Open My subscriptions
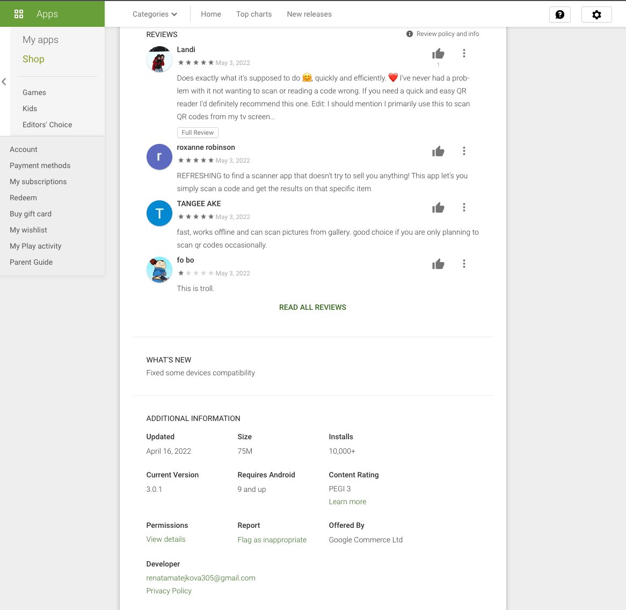626x610 pixels. click(x=38, y=181)
